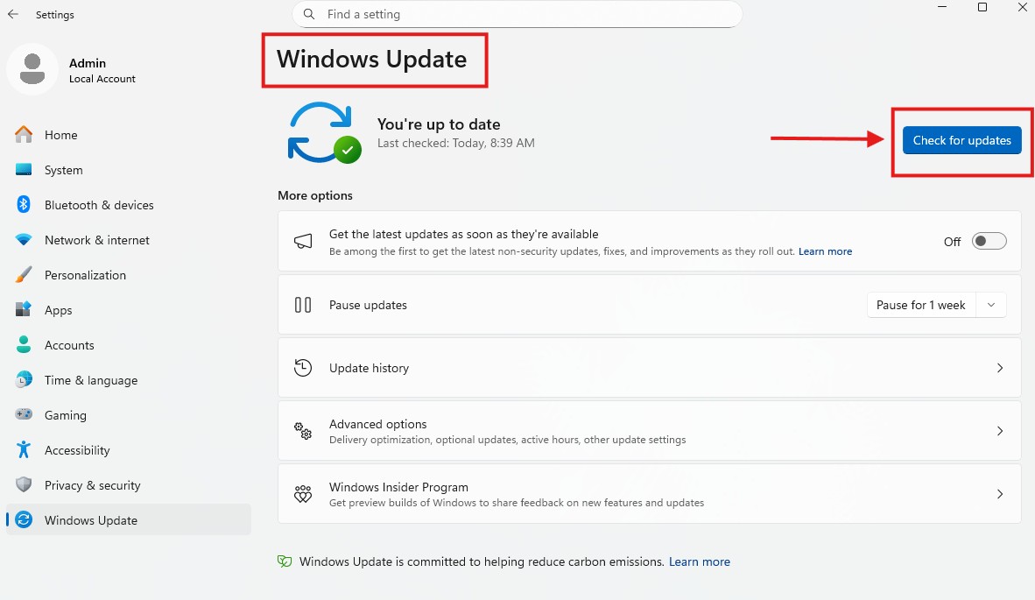Image resolution: width=1035 pixels, height=600 pixels.
Task: Open System settings in the sidebar
Action: (x=64, y=170)
